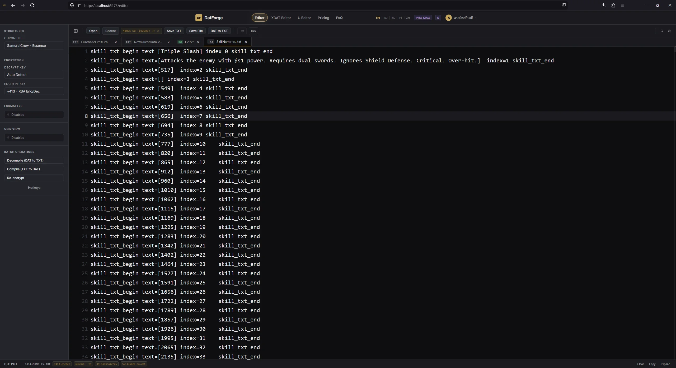Open the U Editor nav tab
Viewport: 676px width, 368px height.
click(304, 18)
